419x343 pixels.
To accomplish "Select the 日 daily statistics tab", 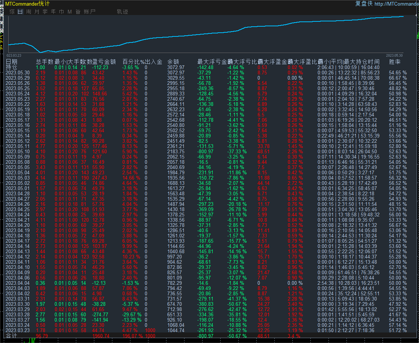I will coord(20,12).
